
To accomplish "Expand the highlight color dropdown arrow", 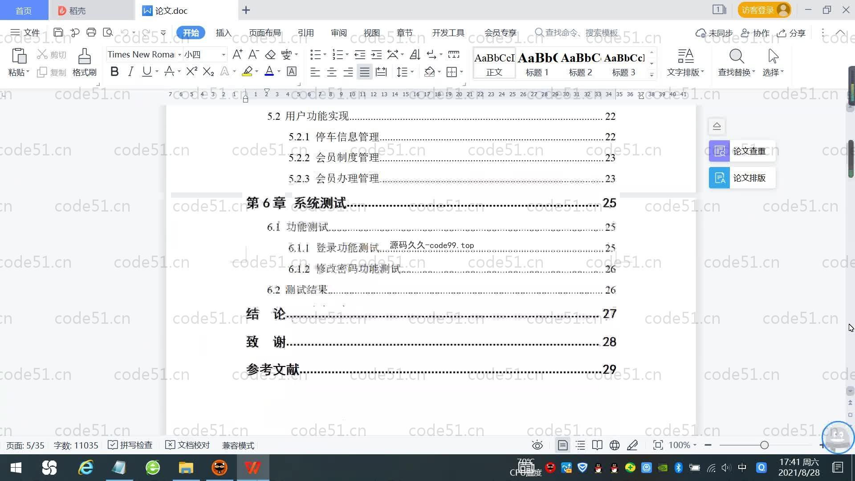I will pos(257,72).
